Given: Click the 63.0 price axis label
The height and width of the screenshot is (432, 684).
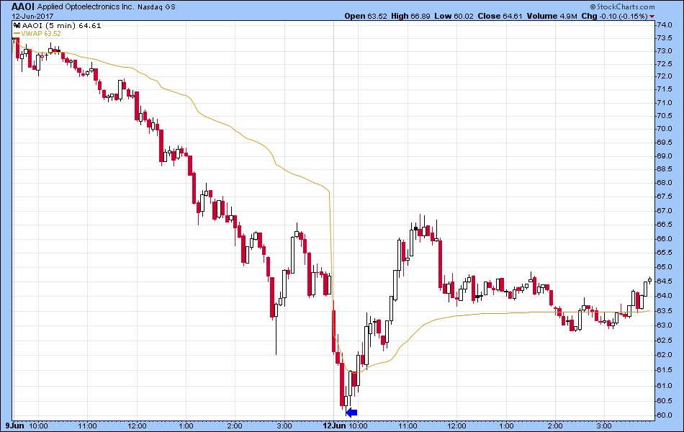Looking at the screenshot, I should (x=665, y=325).
